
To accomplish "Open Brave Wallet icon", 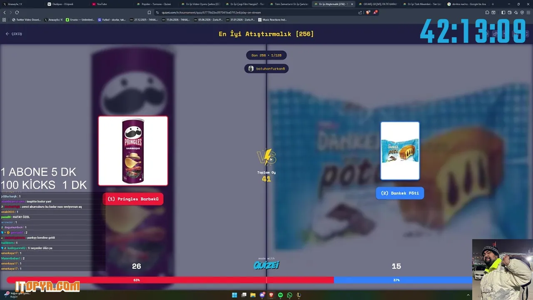I will point(510,12).
